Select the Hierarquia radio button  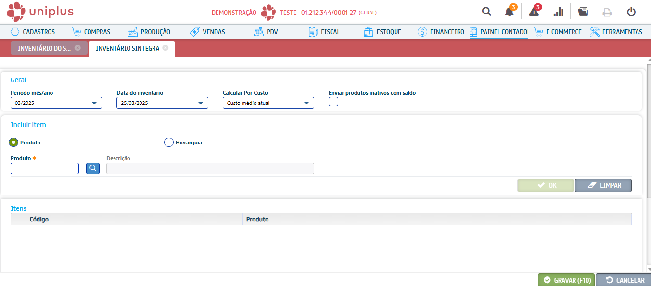[x=169, y=143]
